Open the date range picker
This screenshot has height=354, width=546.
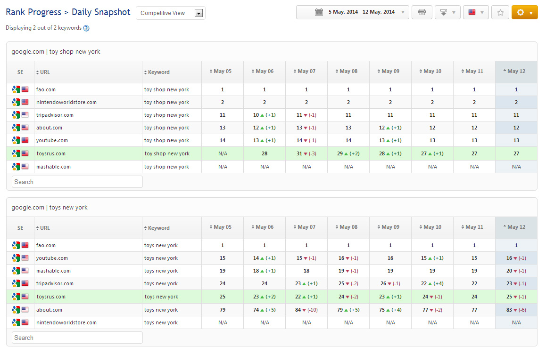point(352,12)
